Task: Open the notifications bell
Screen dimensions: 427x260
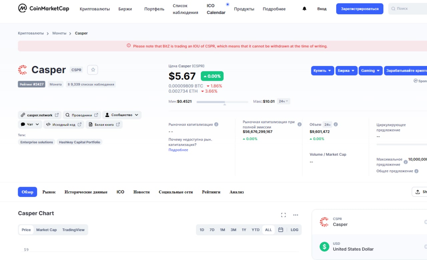Action: (x=304, y=9)
